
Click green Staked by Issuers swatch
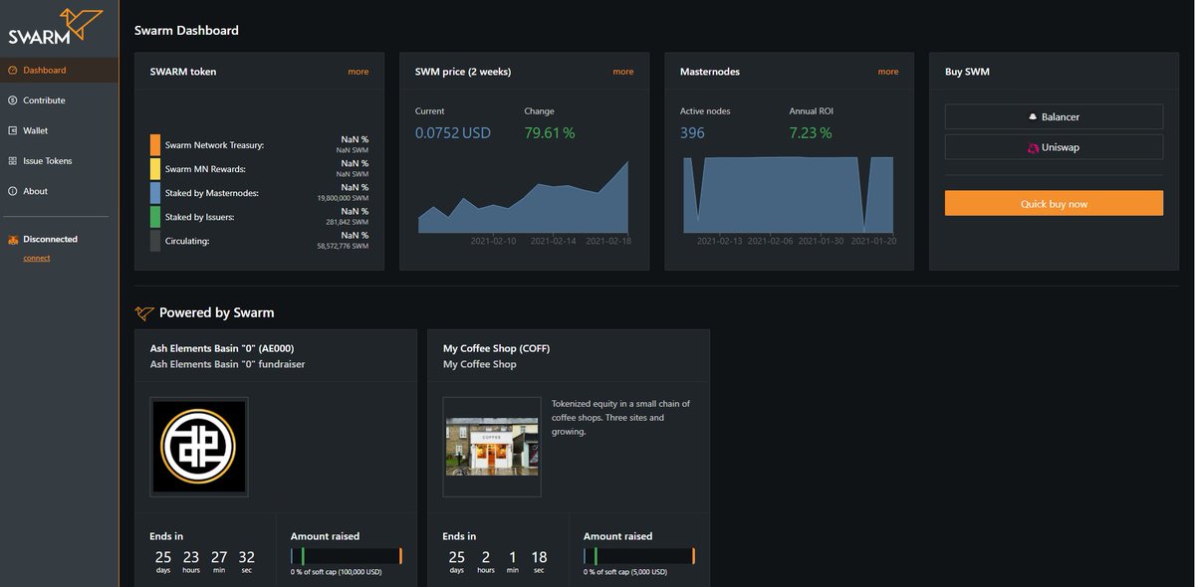pos(155,217)
